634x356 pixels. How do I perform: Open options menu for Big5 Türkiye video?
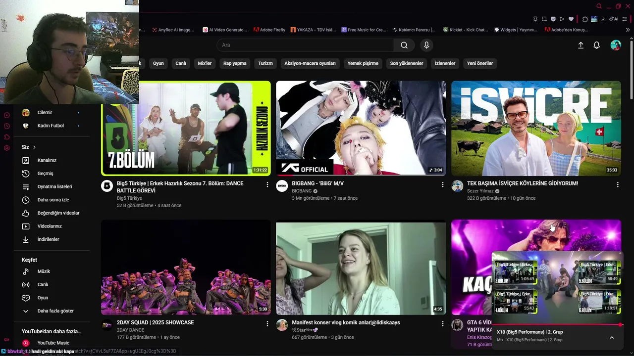tap(267, 184)
